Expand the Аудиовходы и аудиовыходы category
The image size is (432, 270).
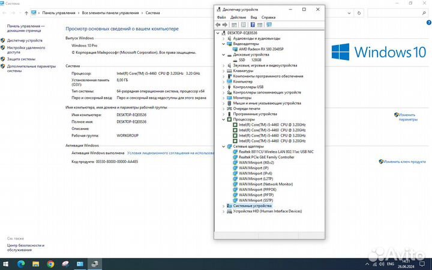point(223,38)
